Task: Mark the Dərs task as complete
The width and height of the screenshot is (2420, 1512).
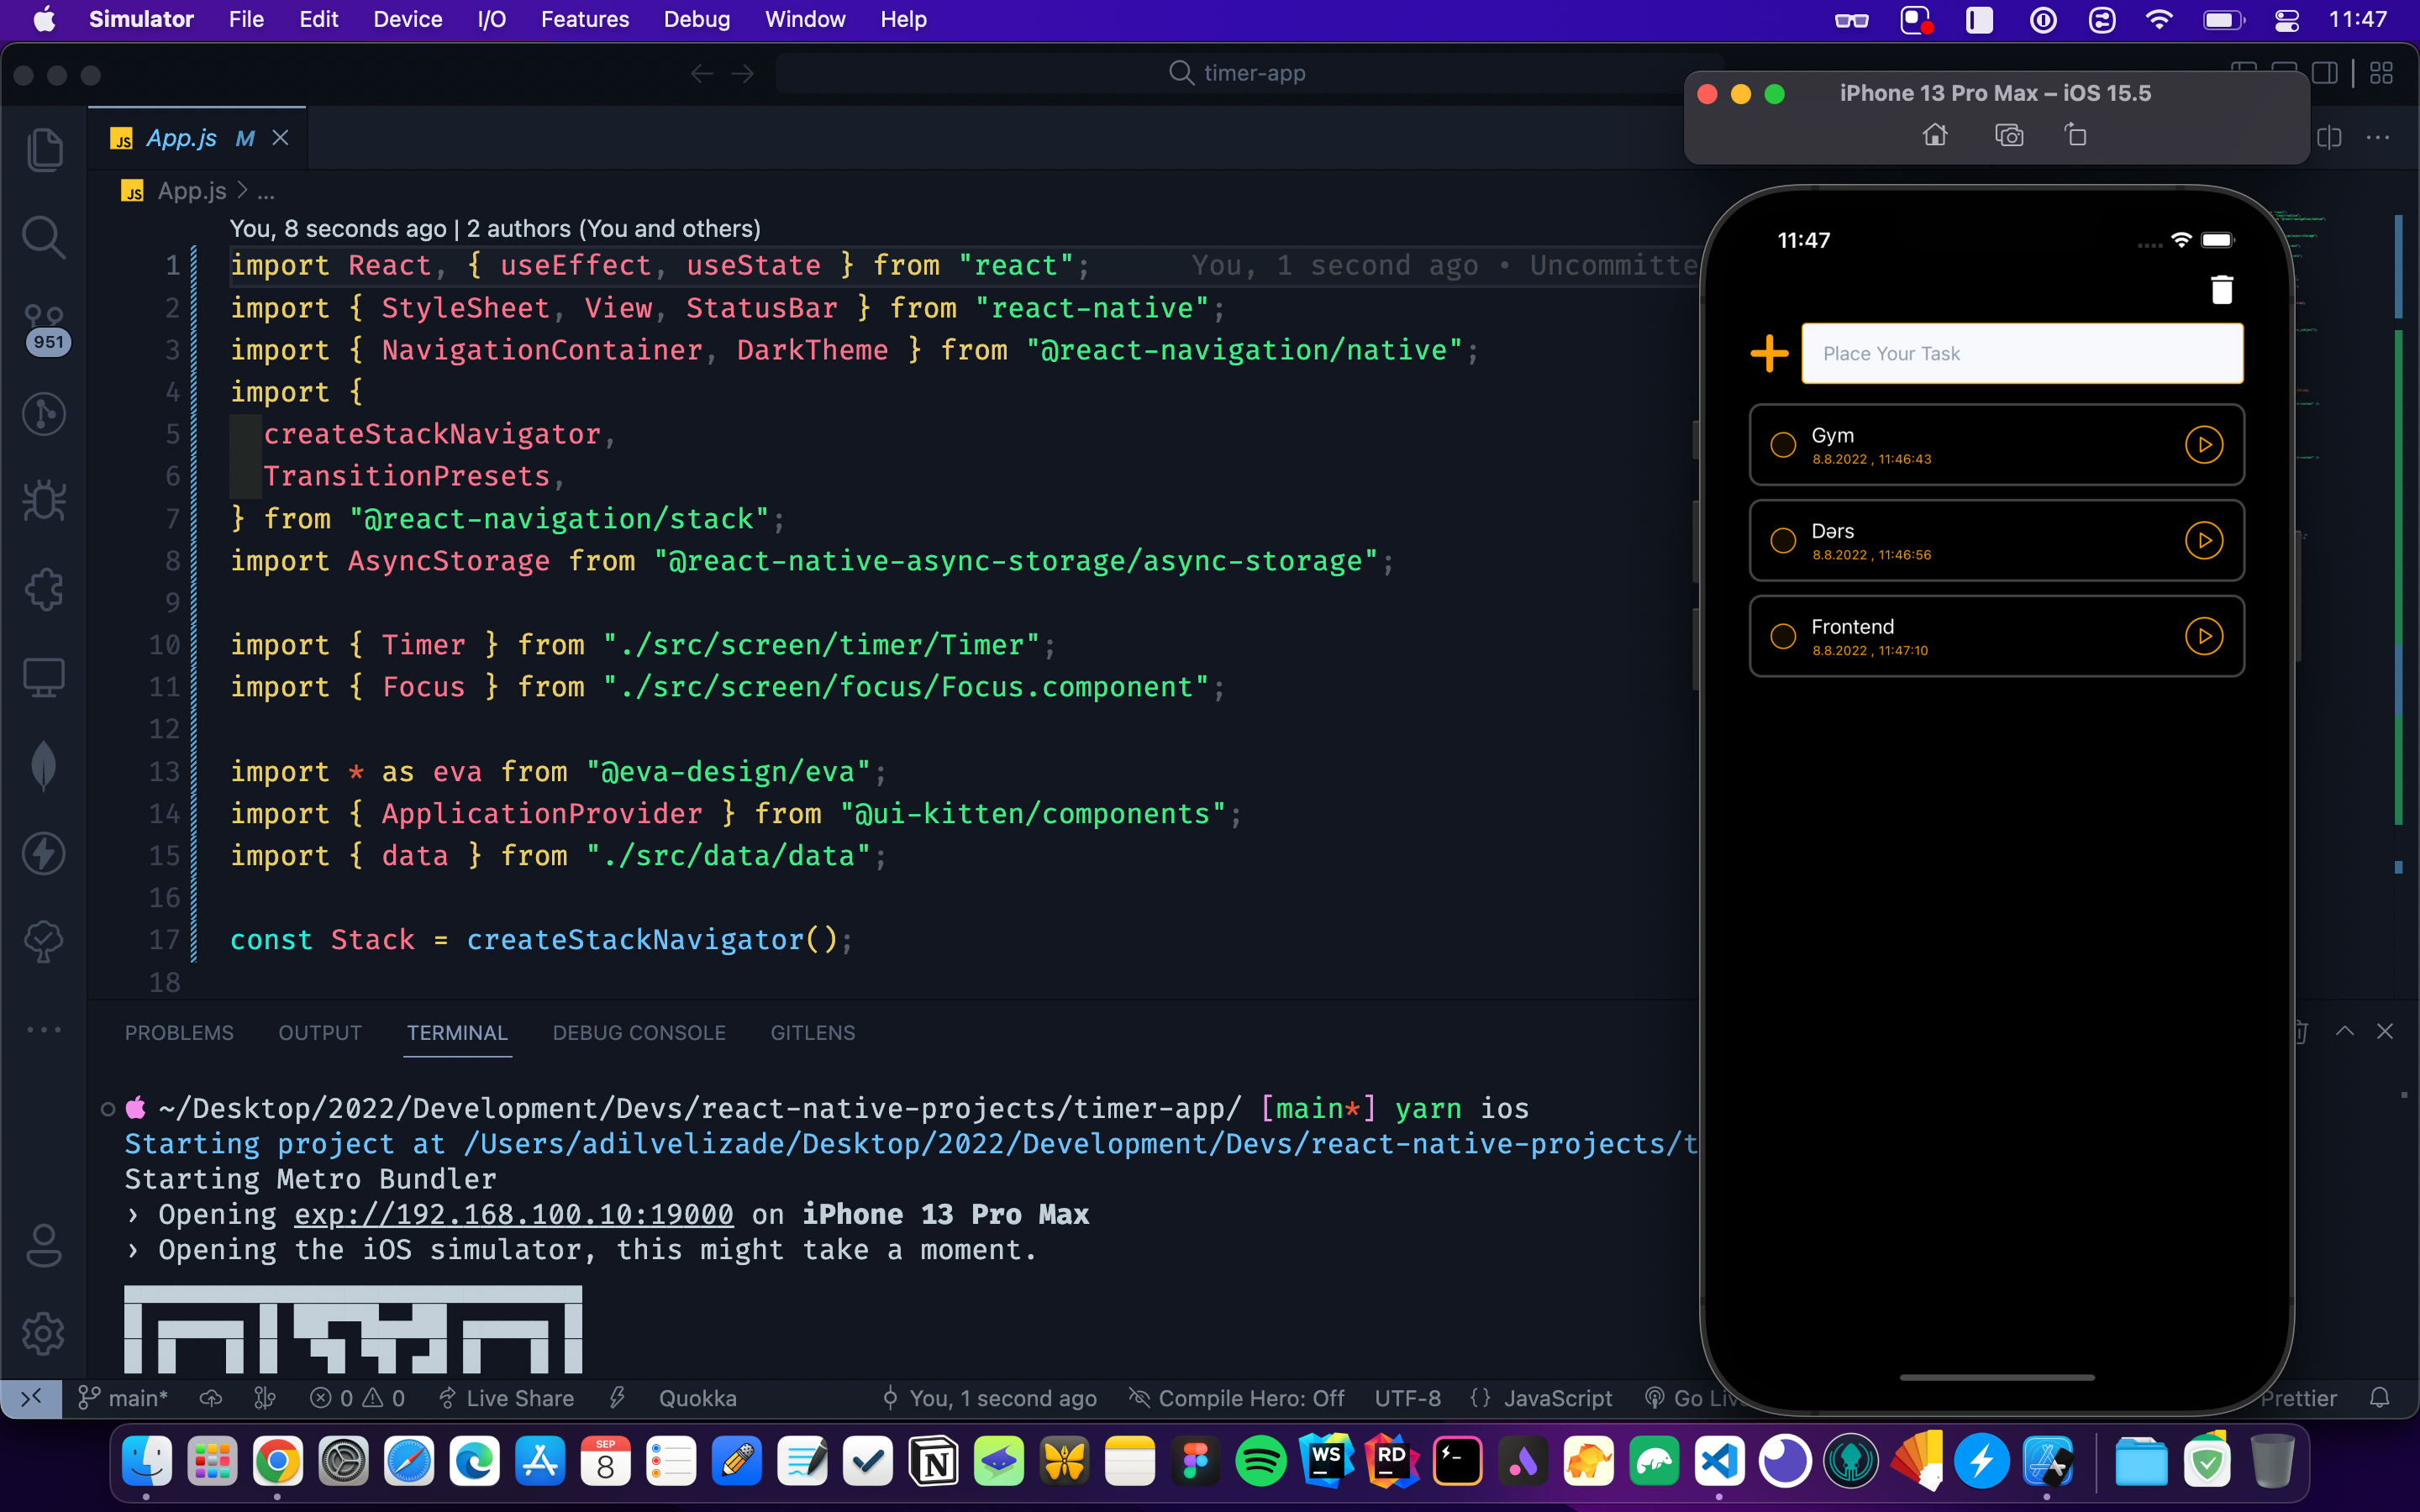Action: tap(1783, 541)
